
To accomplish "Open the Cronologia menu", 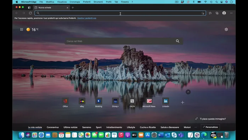I will tap(75, 2).
